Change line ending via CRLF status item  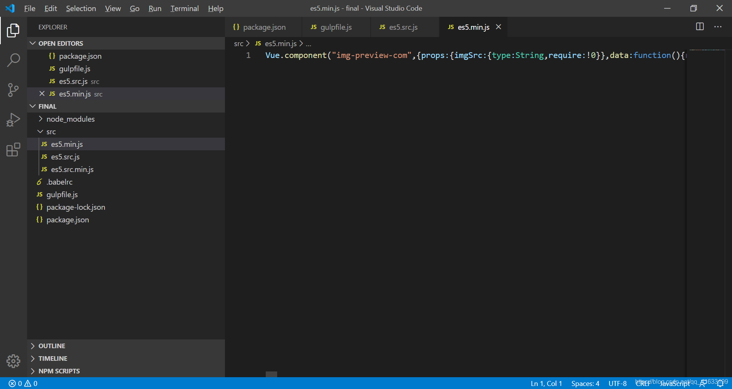click(643, 383)
